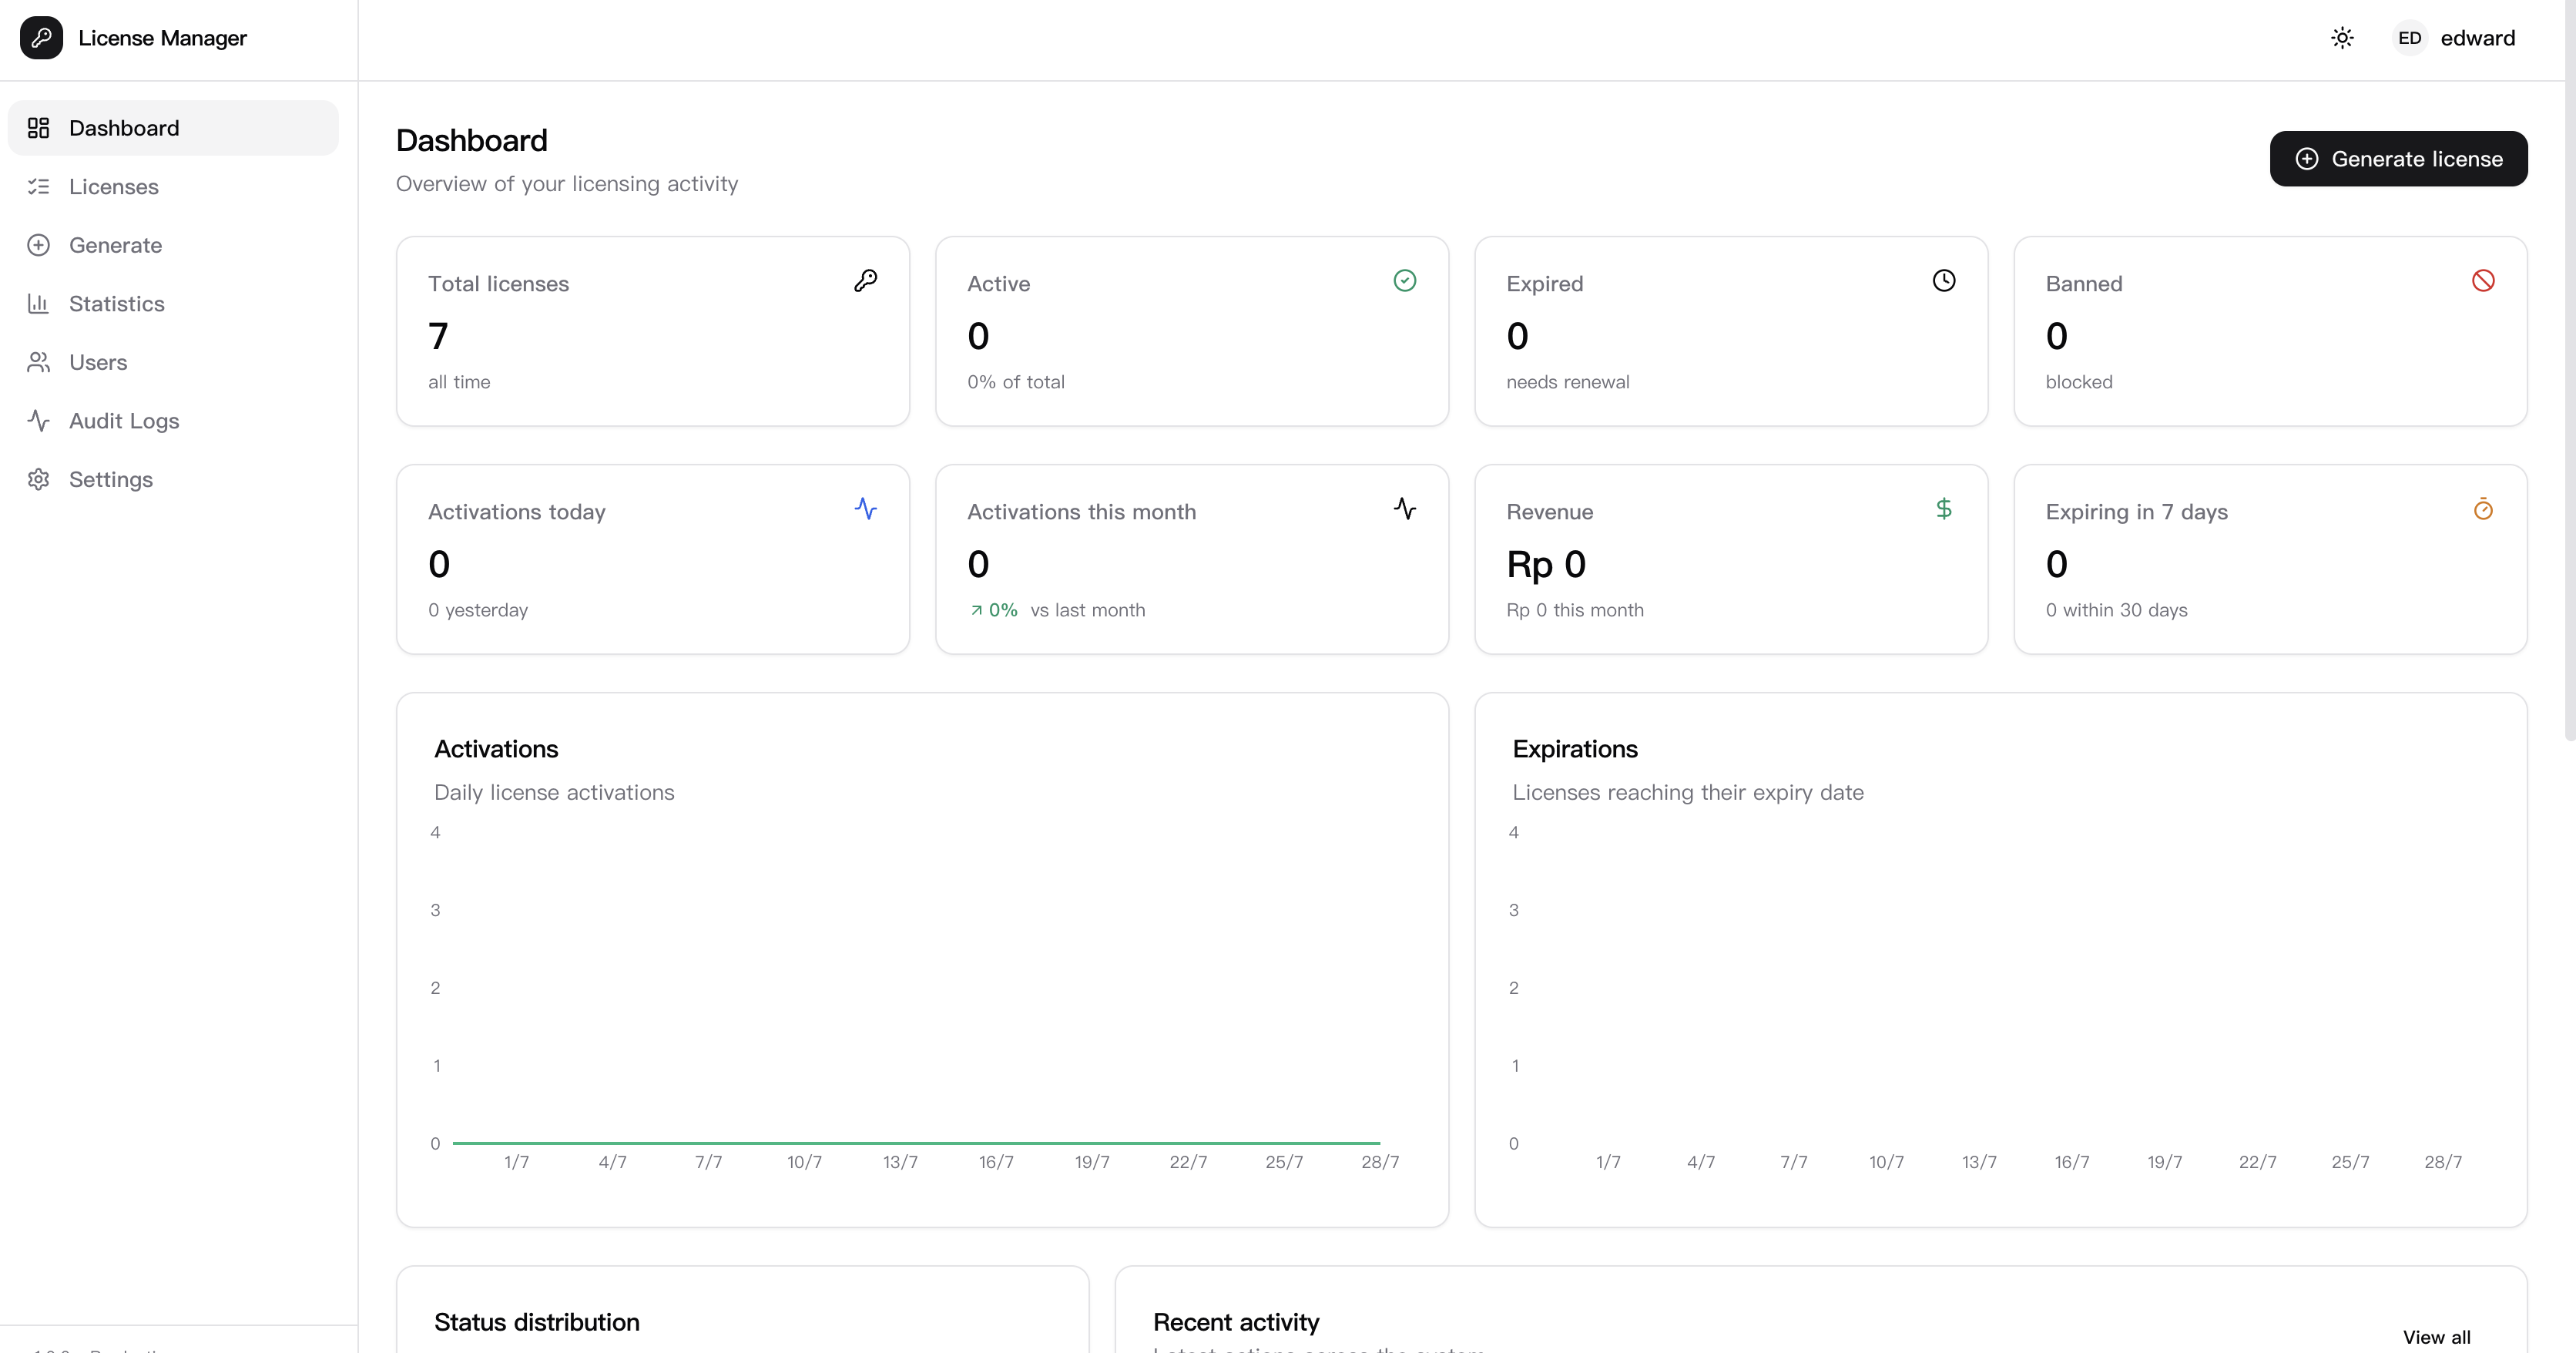Image resolution: width=2576 pixels, height=1353 pixels.
Task: Go to the Licenses page
Action: (173, 186)
